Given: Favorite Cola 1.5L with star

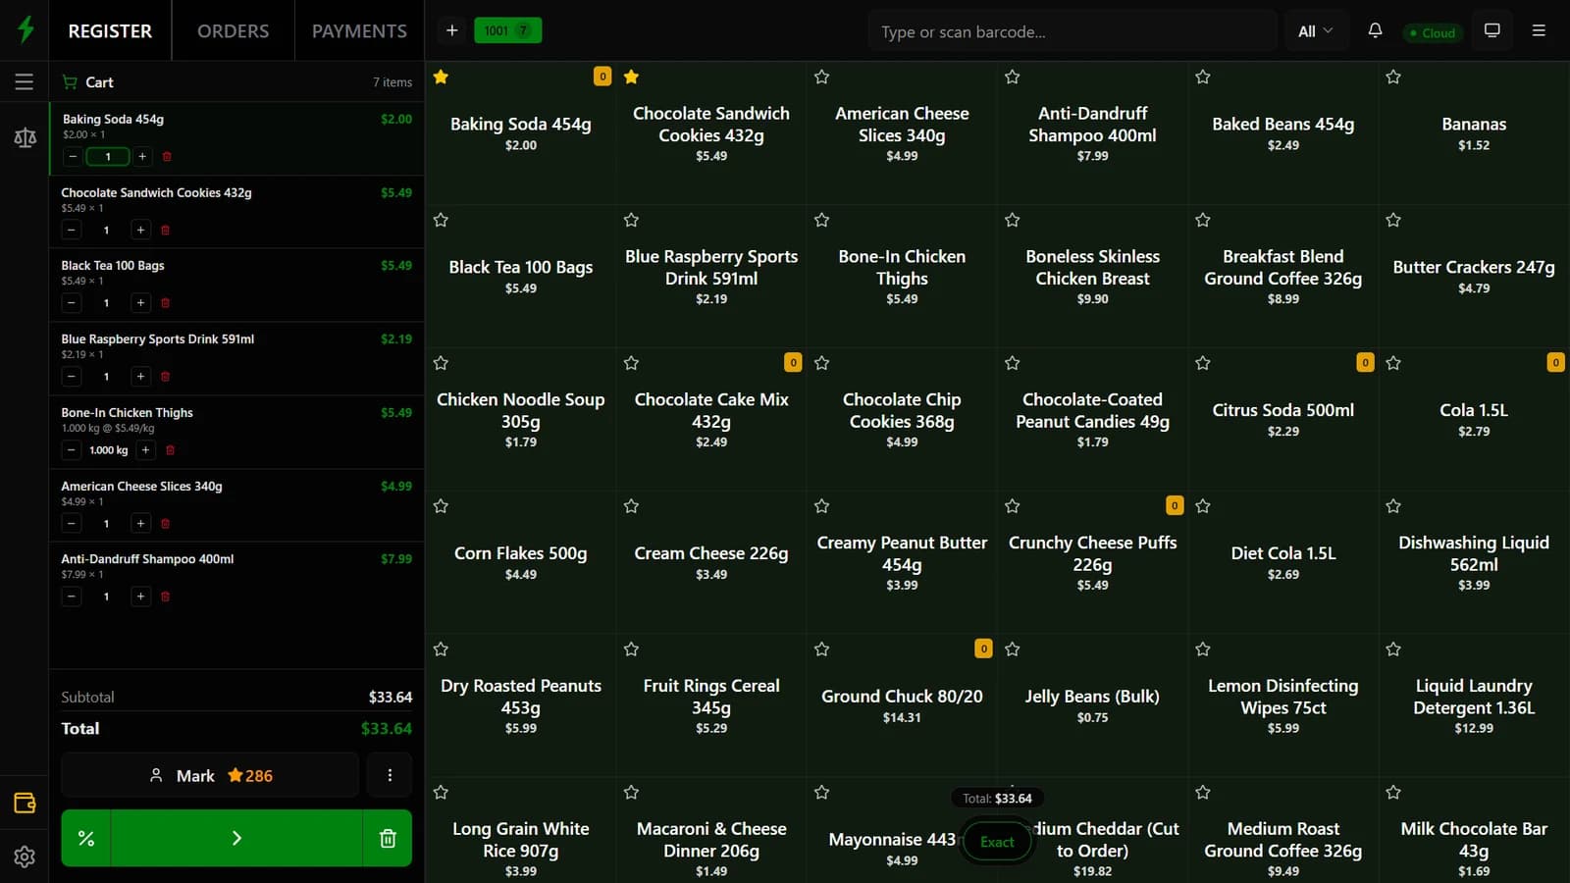Looking at the screenshot, I should (x=1393, y=363).
